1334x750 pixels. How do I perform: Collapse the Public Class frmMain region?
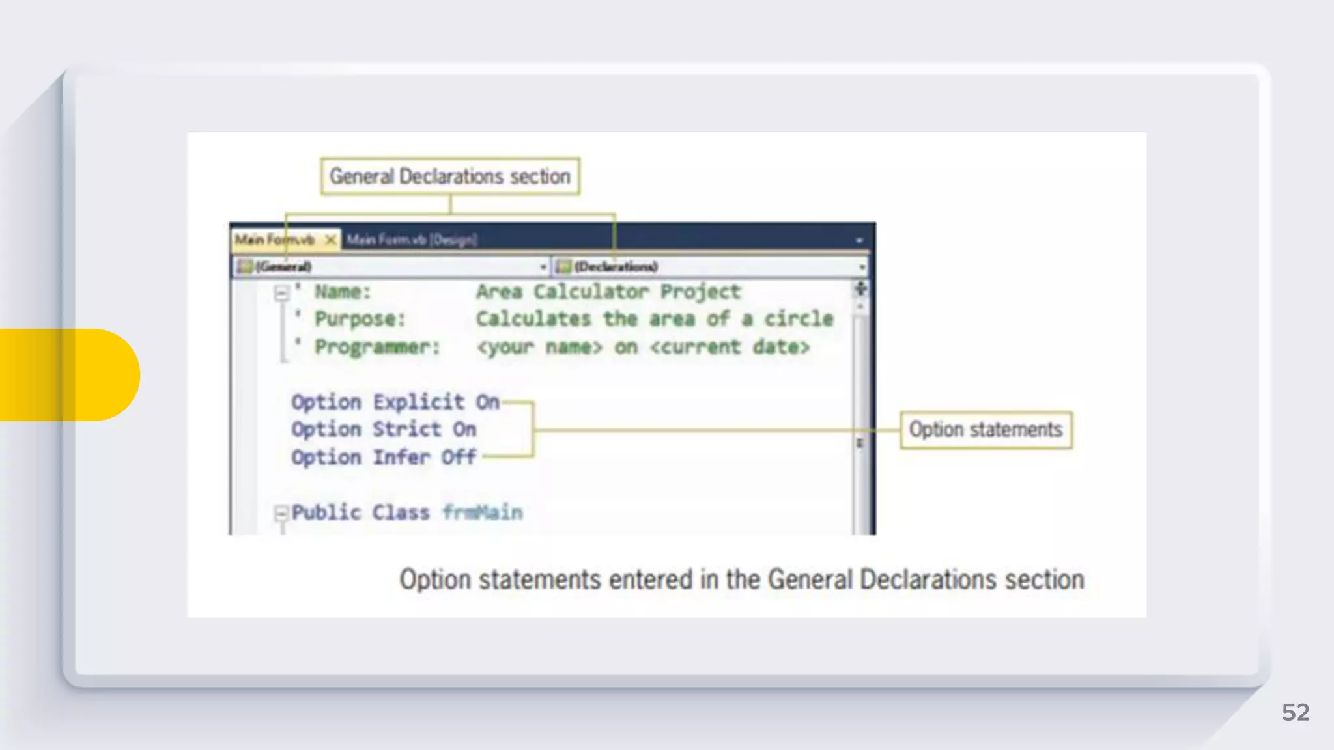click(x=281, y=514)
